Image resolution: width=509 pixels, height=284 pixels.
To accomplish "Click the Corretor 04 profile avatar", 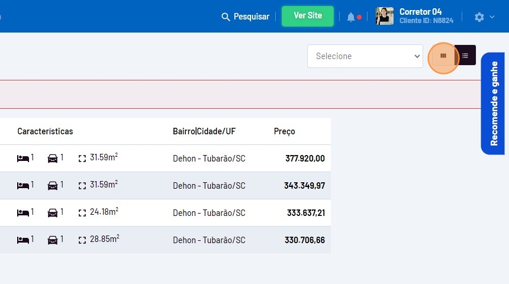I will point(384,17).
